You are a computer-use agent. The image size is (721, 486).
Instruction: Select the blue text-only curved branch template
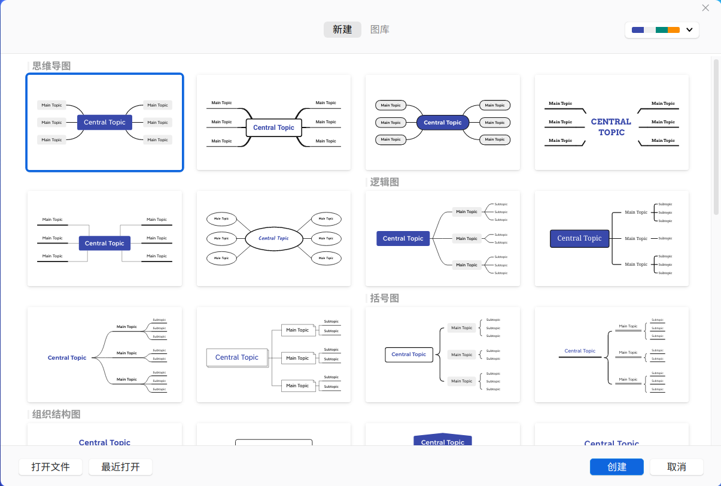[105, 354]
